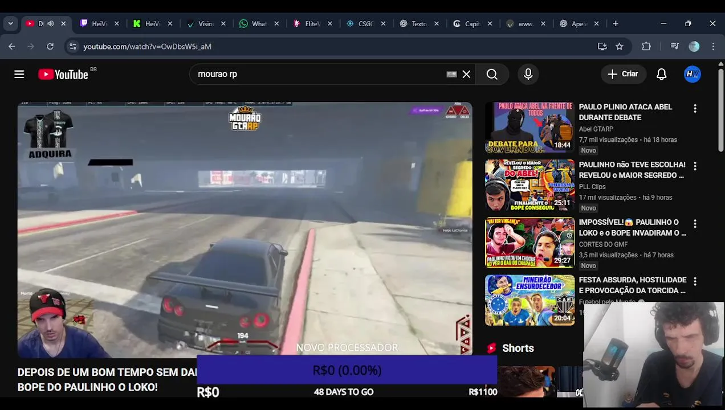The image size is (725, 410).
Task: Click the browser reload button
Action: click(x=50, y=47)
